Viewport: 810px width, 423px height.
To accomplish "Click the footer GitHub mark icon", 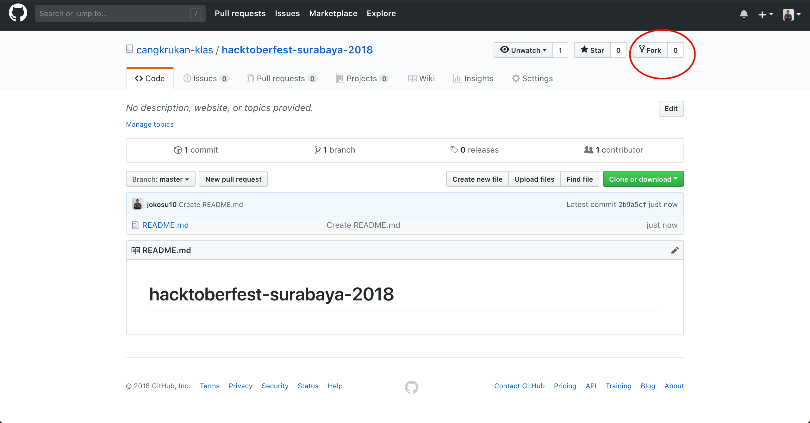I will click(411, 387).
